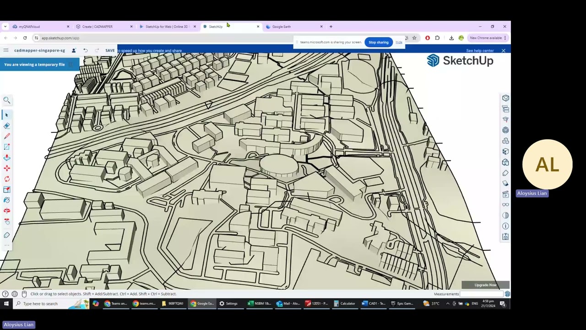Click the Upgrade Now button
Screen dimensions: 586x330
coord(485,285)
